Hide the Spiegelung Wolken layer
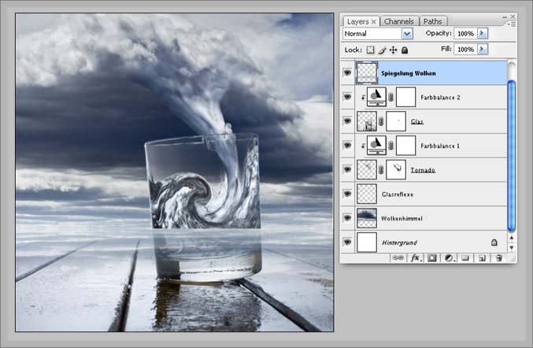 coord(348,73)
